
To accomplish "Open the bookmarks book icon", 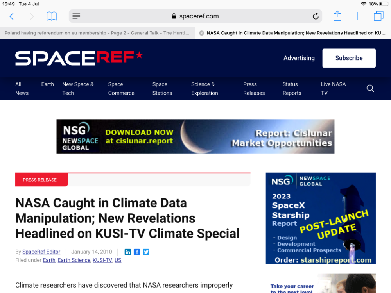I will [x=52, y=16].
